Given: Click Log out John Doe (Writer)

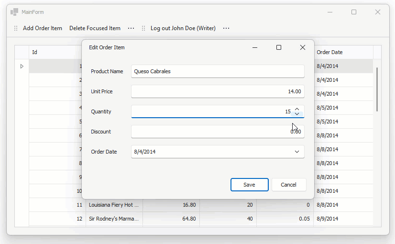Looking at the screenshot, I should pos(183,28).
